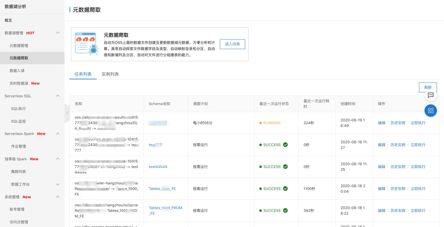This screenshot has width=444, height=227.
Task: Click the metadata crawler illustration thumbnail
Action: 86,44
